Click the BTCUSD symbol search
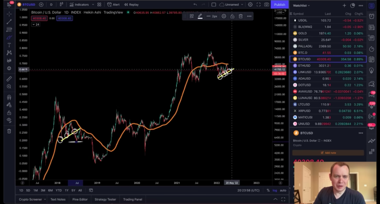The width and height of the screenshot is (380, 204). pos(26,4)
